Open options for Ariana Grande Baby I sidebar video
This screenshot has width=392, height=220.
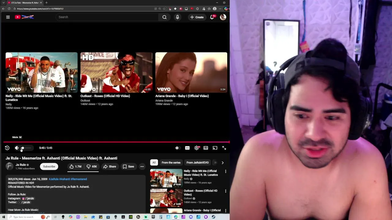226,211
